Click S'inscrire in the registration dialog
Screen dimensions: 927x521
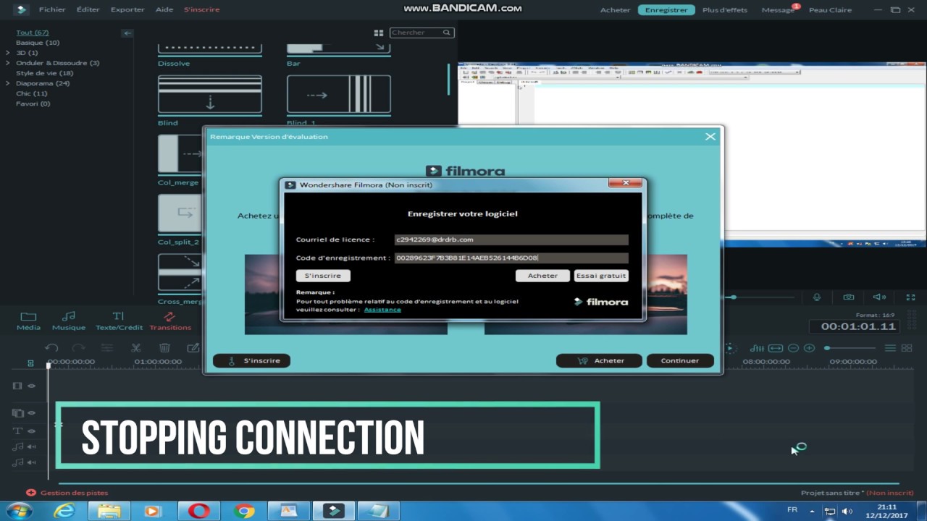[323, 276]
